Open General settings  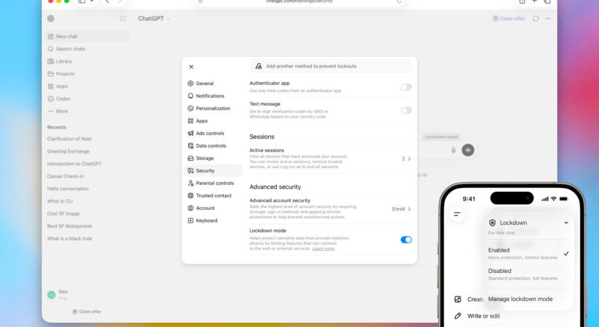tap(213, 83)
